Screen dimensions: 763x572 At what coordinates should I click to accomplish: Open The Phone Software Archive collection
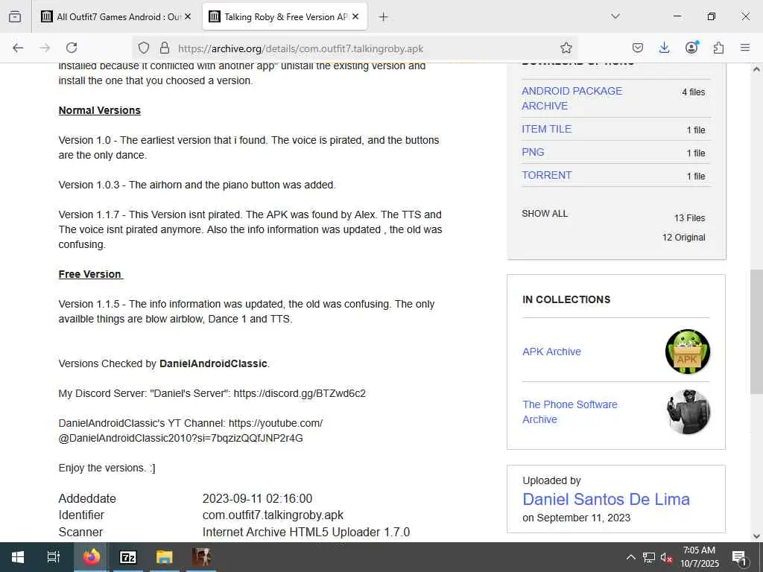[x=570, y=412]
